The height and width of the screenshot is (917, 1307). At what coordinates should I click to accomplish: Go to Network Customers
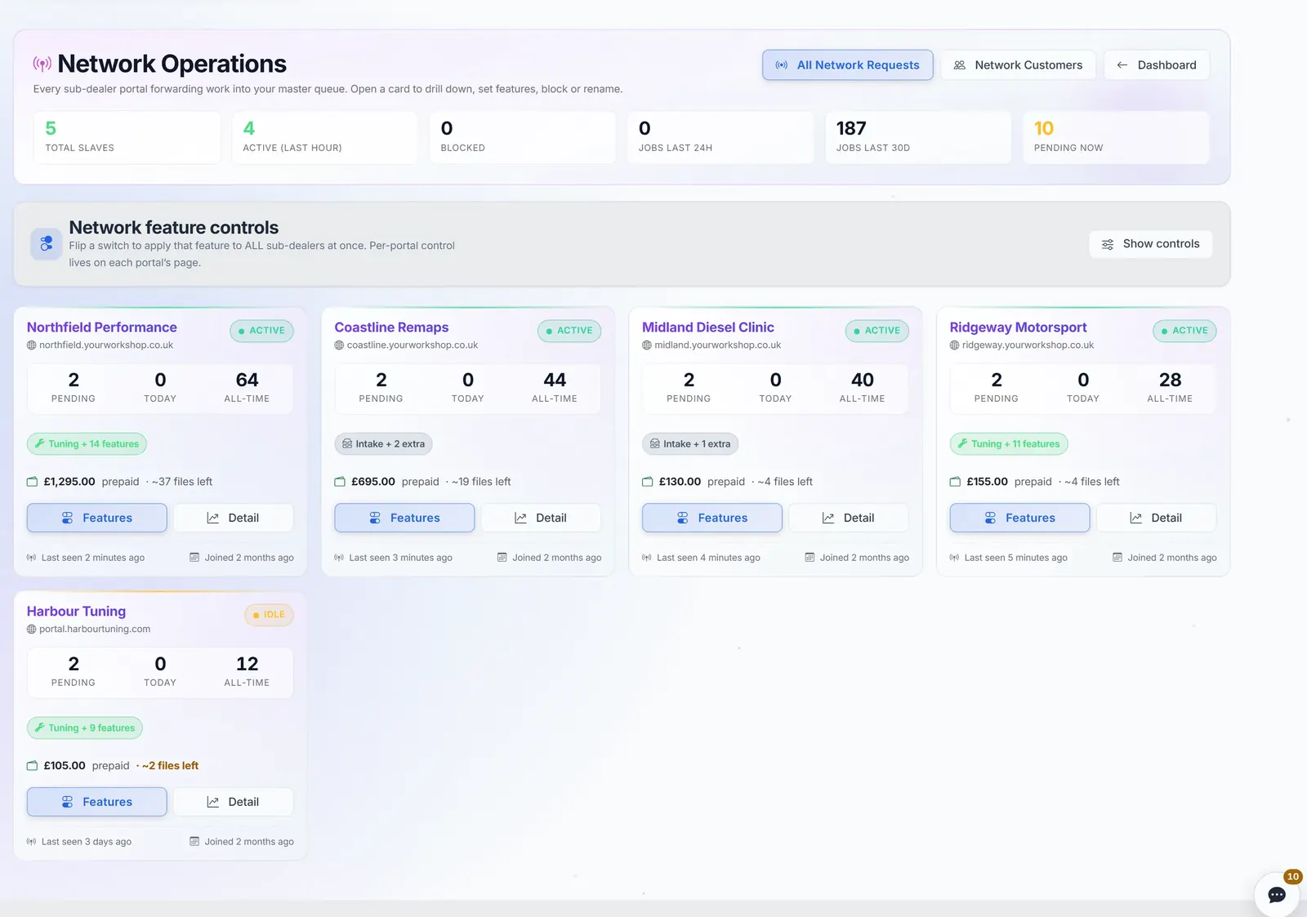point(1018,65)
